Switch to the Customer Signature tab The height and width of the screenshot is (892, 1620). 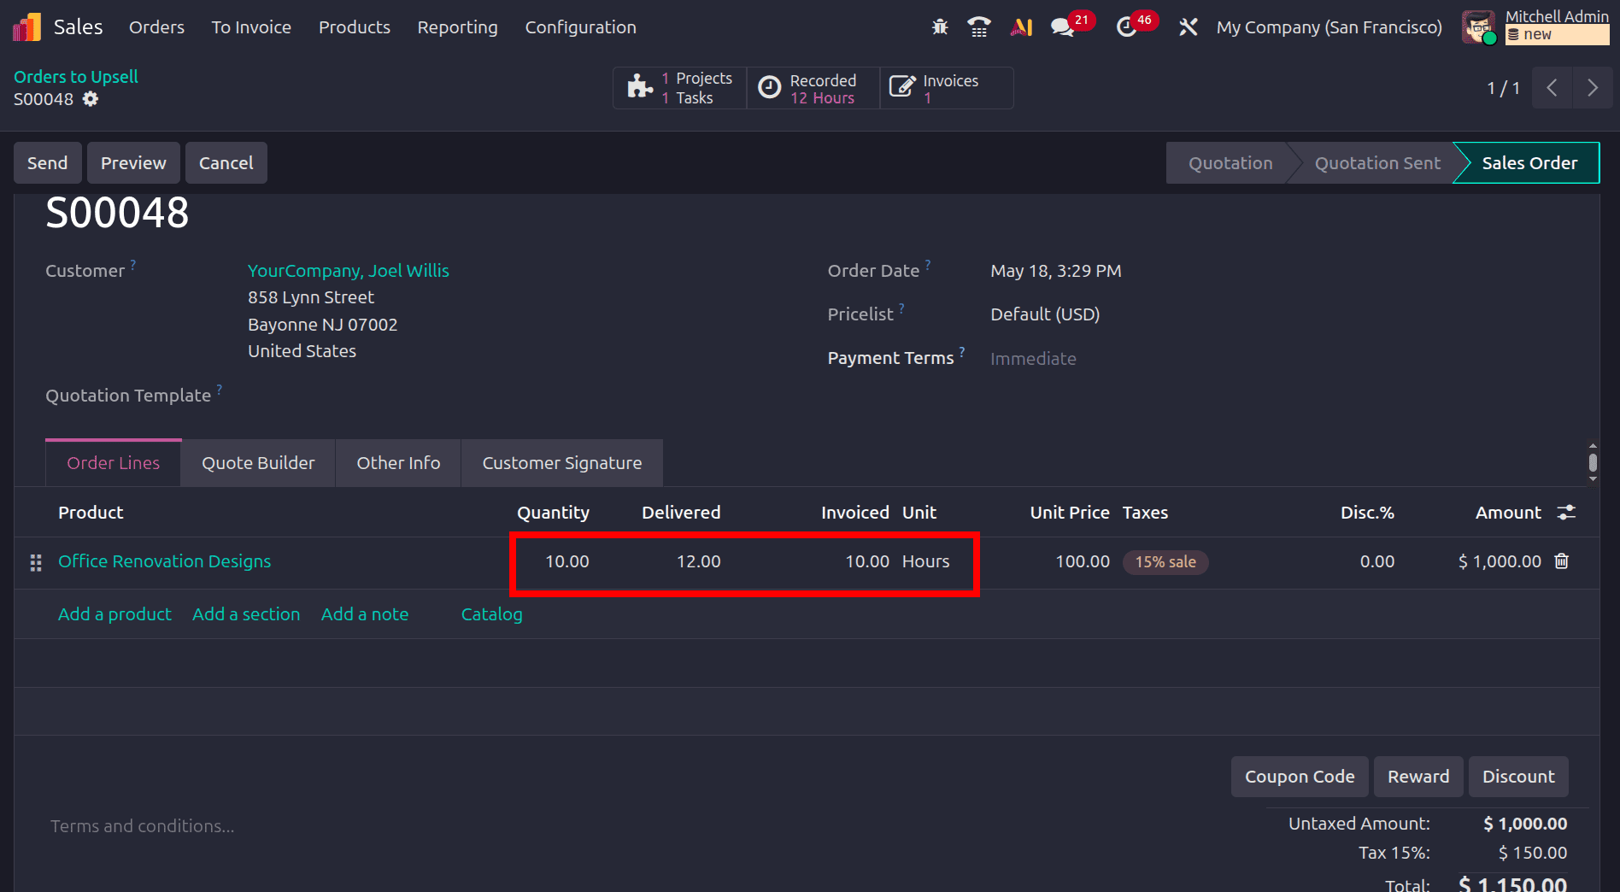click(562, 463)
